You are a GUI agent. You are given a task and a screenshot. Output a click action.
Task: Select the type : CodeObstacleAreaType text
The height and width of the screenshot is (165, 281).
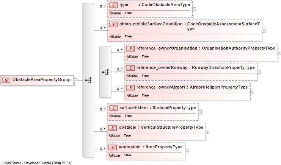point(155,5)
